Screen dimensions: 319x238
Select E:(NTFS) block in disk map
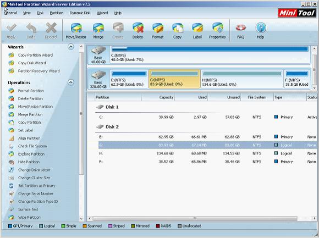[129, 79]
